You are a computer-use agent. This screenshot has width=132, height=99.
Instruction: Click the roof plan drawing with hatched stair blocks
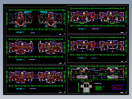(x=97, y=73)
